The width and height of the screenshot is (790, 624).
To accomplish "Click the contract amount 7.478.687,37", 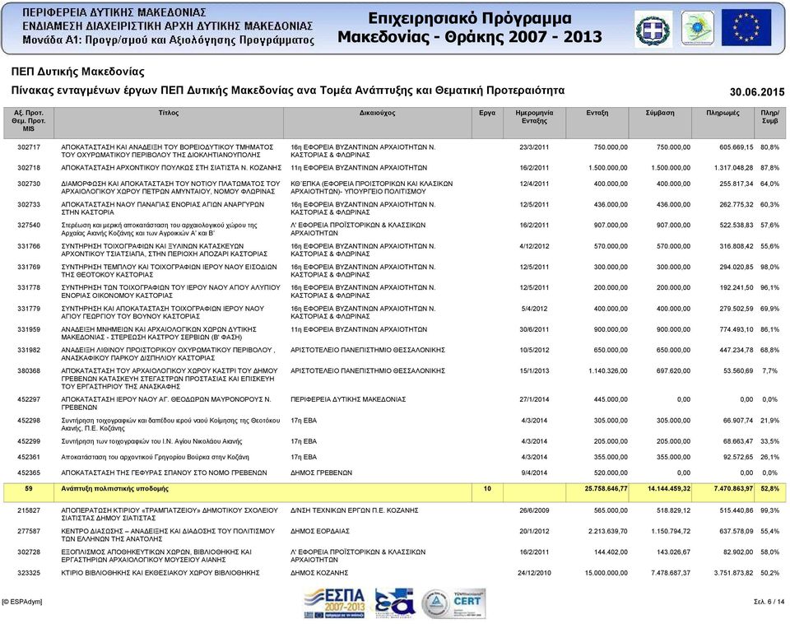I will (x=671, y=573).
